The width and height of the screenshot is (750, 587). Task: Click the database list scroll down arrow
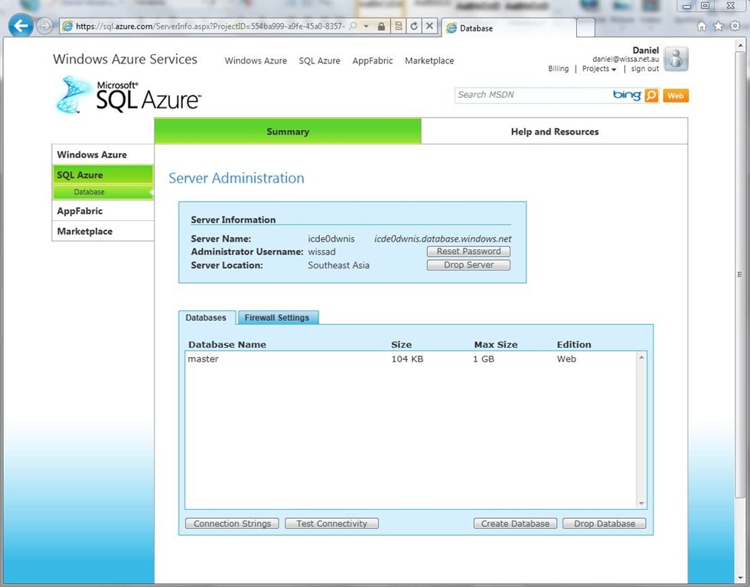pyautogui.click(x=641, y=504)
